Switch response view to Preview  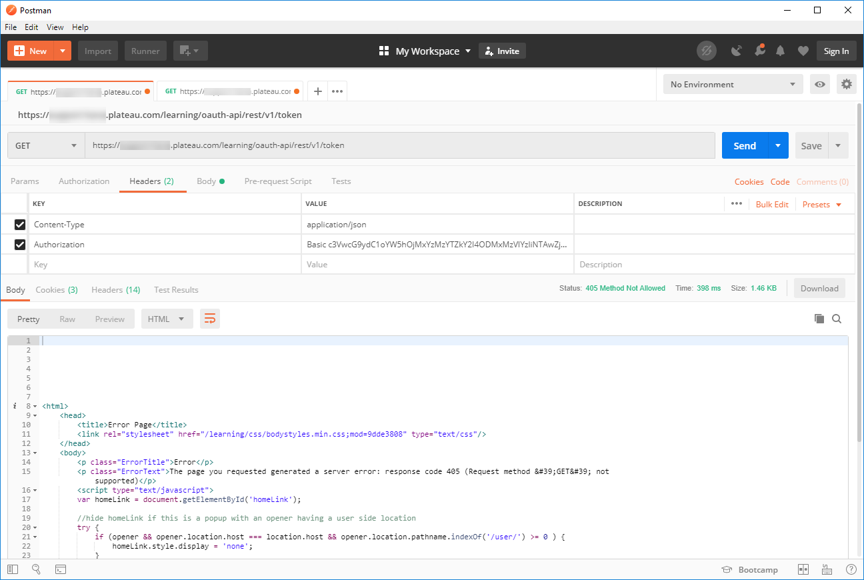pos(110,319)
